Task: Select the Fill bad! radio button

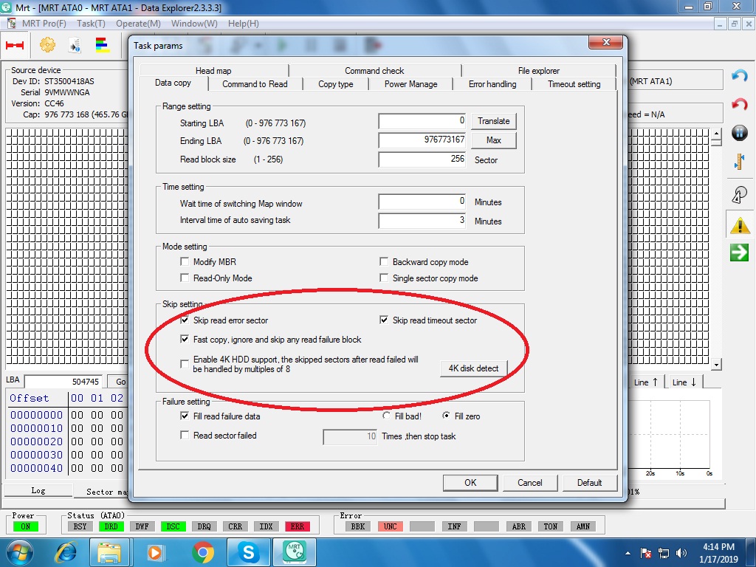Action: (387, 416)
